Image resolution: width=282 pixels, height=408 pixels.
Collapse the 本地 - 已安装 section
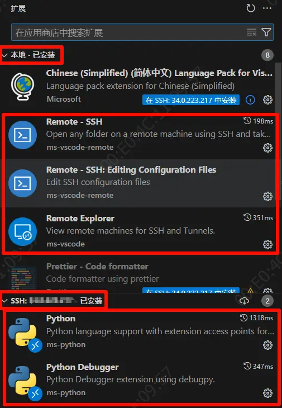tap(4, 55)
